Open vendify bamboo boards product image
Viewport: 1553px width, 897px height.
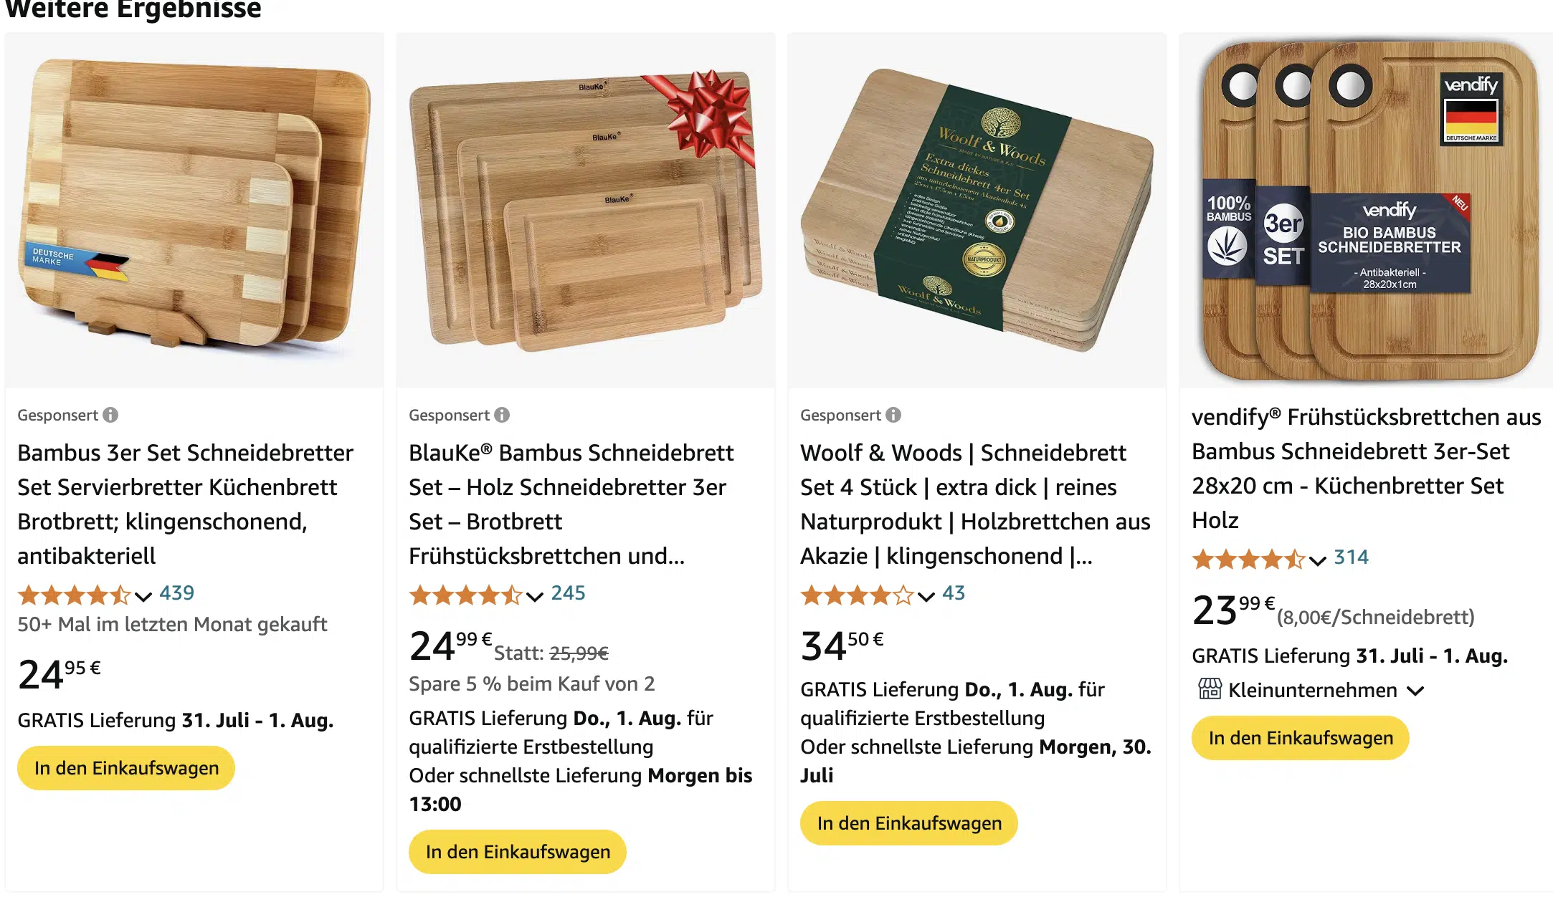(1367, 210)
